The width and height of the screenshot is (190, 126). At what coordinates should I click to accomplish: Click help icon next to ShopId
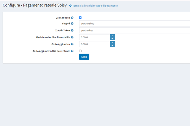pyautogui.click(x=72, y=24)
